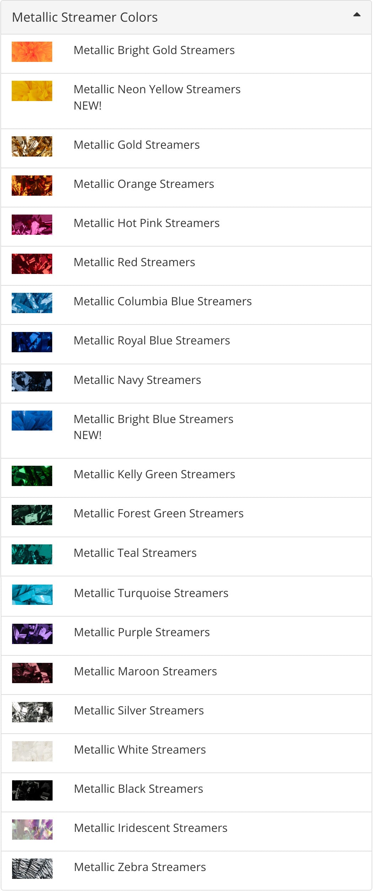Select the Bright Gold streamer swatch
Viewport: 373px width, 892px height.
tap(32, 52)
